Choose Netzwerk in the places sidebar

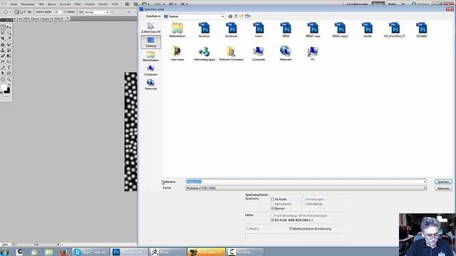[x=150, y=85]
